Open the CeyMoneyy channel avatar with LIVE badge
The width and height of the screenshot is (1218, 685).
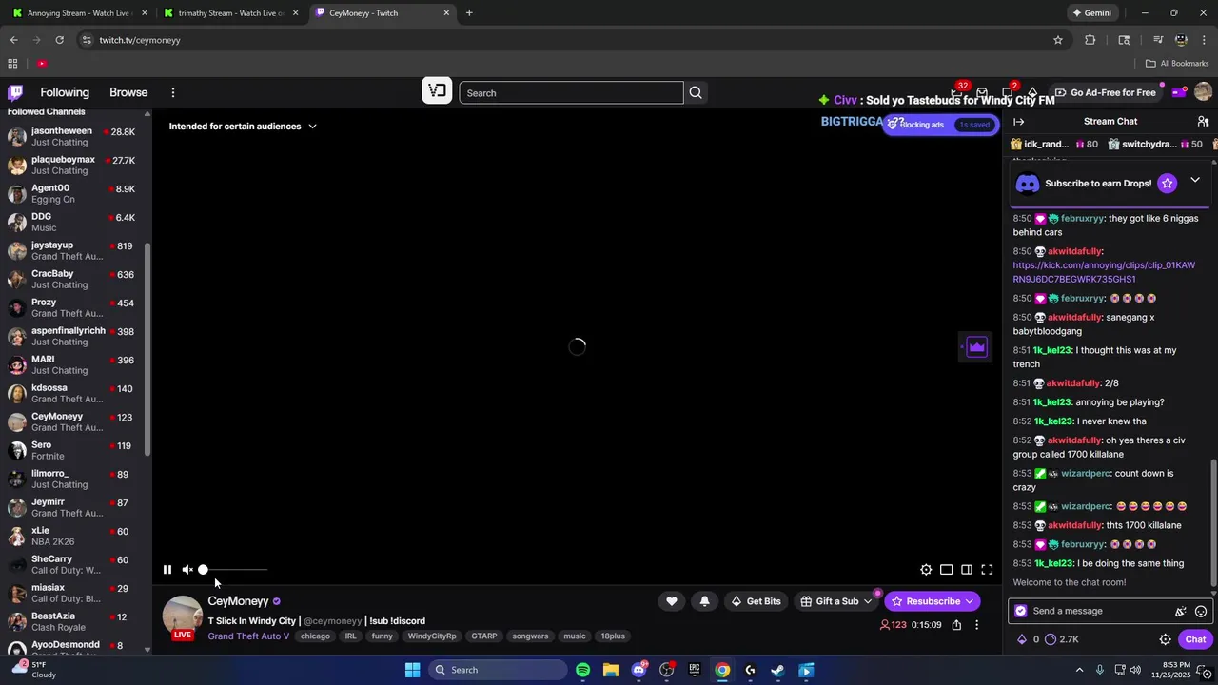click(182, 617)
